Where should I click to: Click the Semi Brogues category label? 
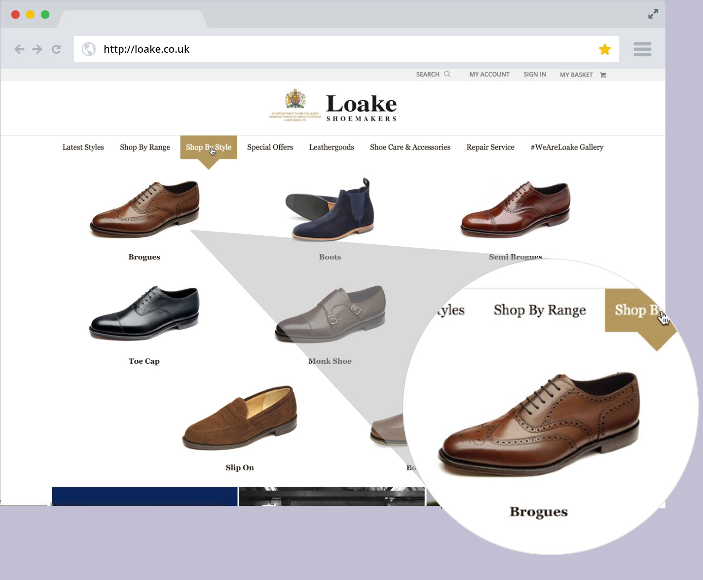coord(515,257)
